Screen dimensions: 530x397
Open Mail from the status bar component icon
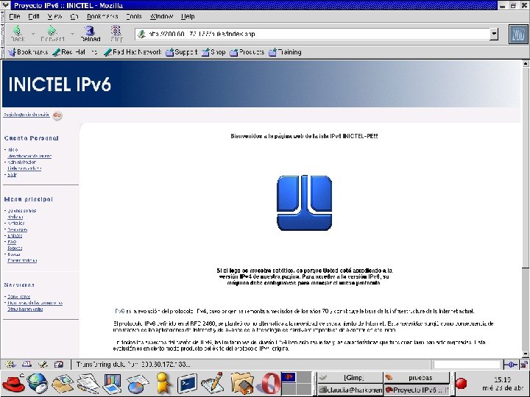pos(26,364)
